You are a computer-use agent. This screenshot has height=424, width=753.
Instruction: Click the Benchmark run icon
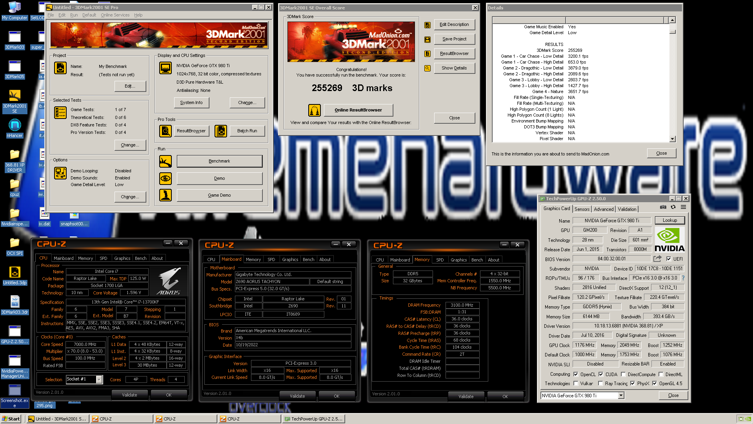(x=166, y=161)
